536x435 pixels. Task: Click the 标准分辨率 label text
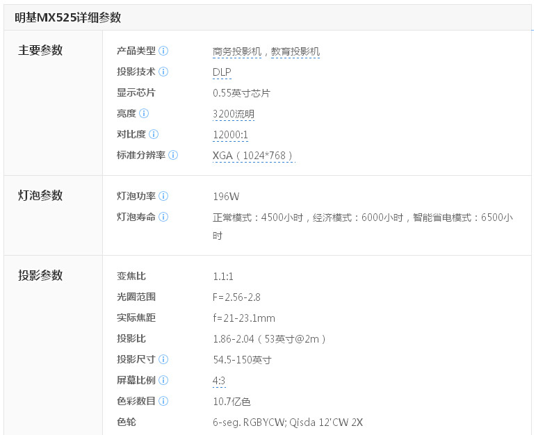[141, 155]
